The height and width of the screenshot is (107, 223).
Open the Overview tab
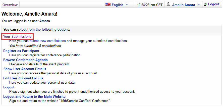tap(10, 5)
